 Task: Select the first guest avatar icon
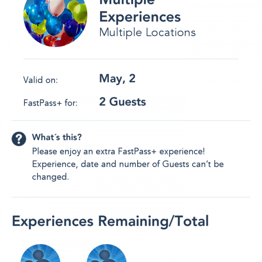[x=40, y=253]
